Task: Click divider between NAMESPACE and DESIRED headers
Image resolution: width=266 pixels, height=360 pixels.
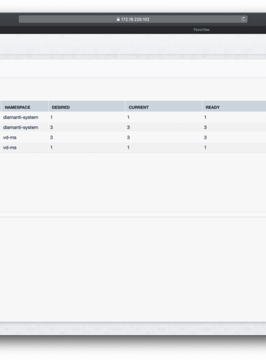Action: tap(48, 106)
